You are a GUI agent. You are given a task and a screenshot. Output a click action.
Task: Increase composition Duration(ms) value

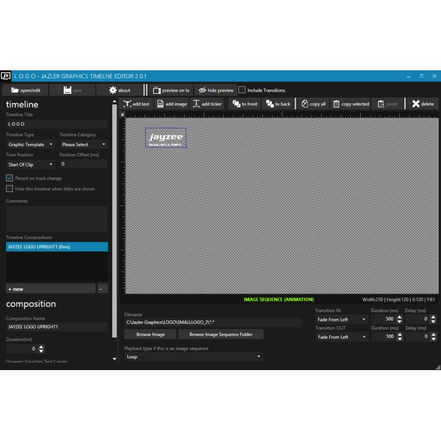[41, 347]
